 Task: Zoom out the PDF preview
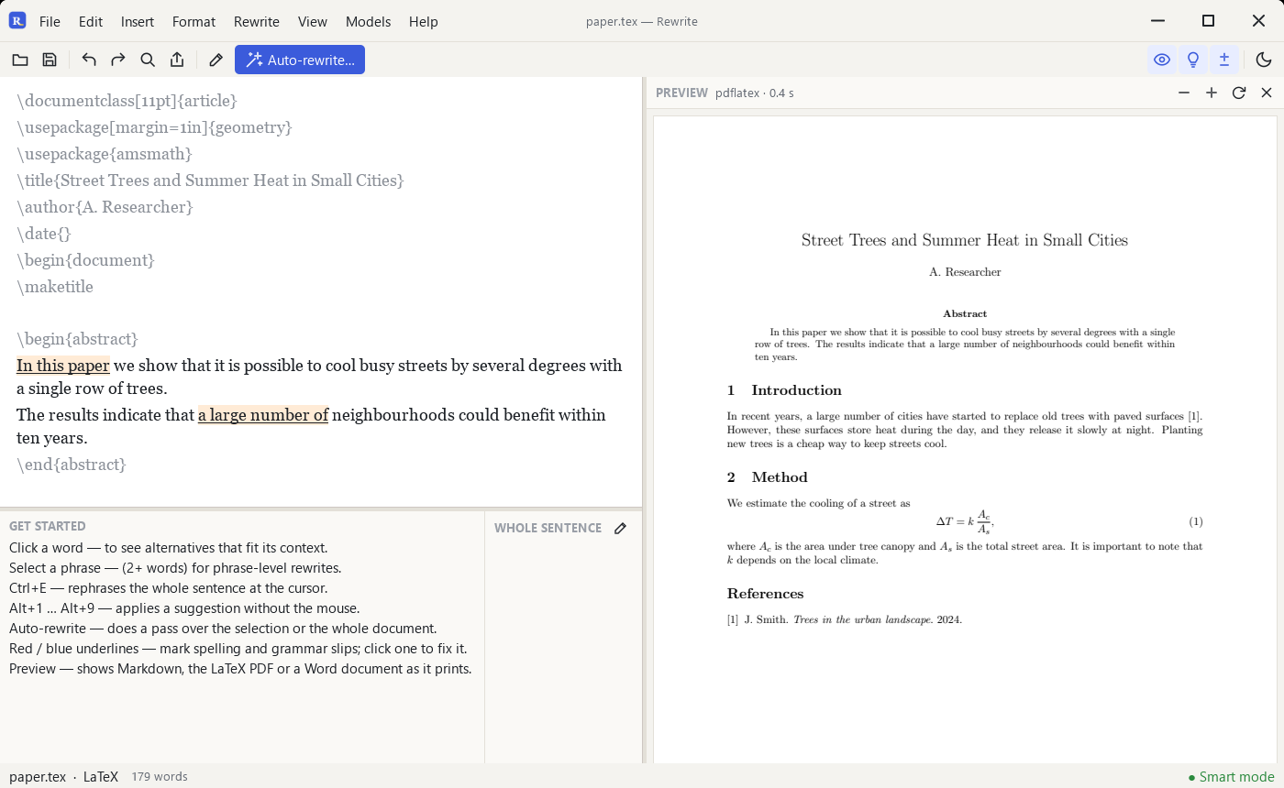(x=1184, y=93)
